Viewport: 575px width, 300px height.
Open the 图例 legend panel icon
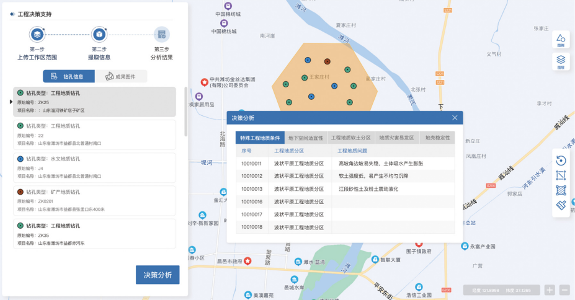(x=561, y=40)
